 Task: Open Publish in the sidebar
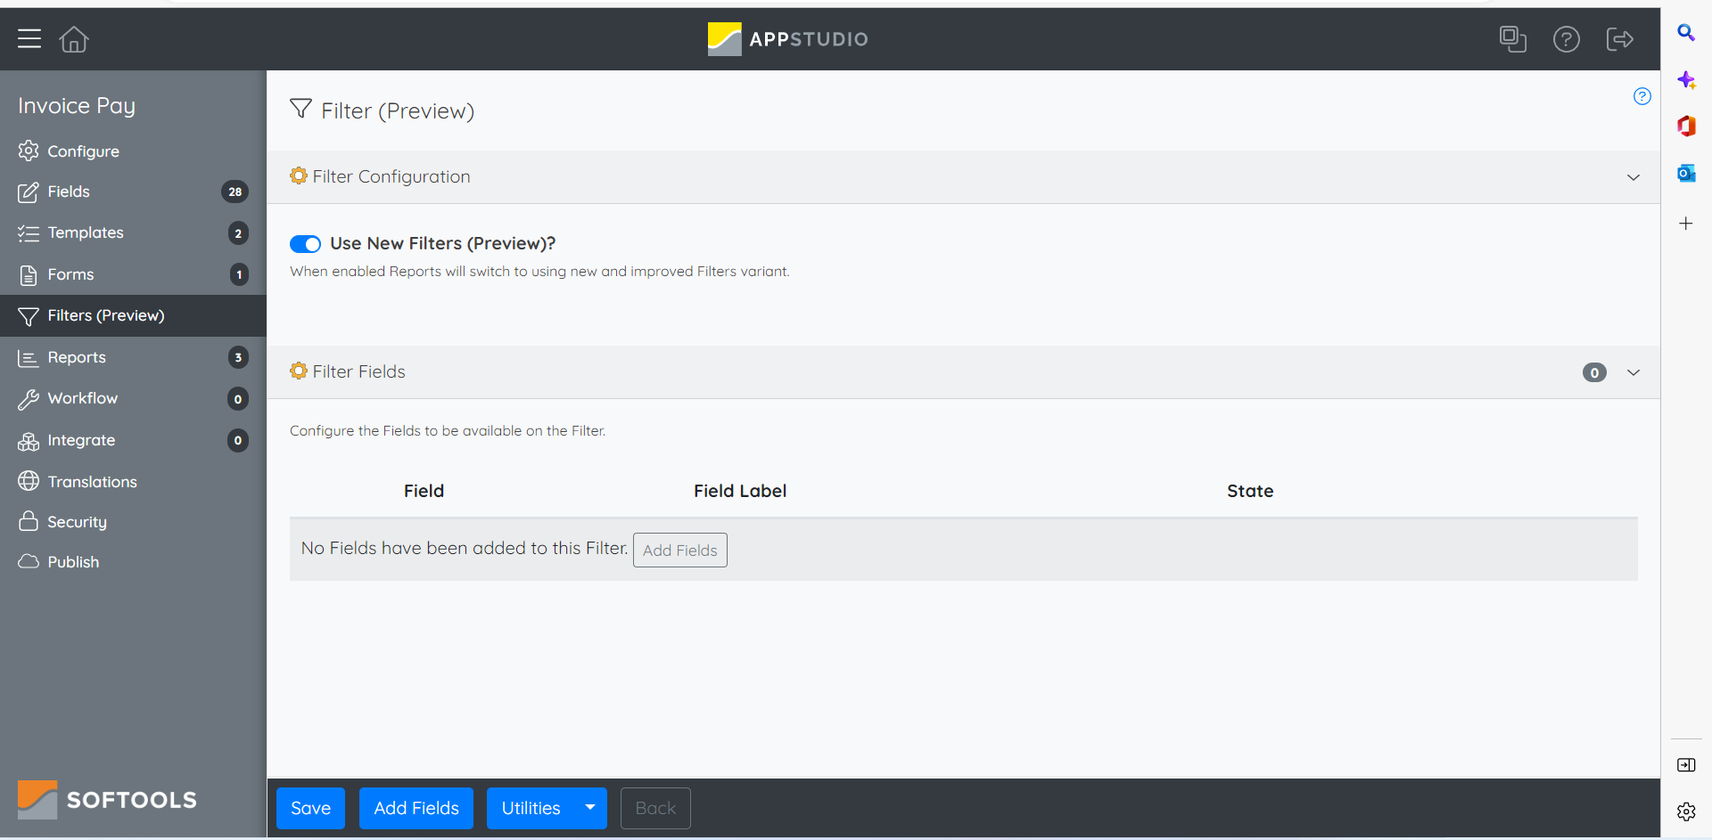coord(133,562)
